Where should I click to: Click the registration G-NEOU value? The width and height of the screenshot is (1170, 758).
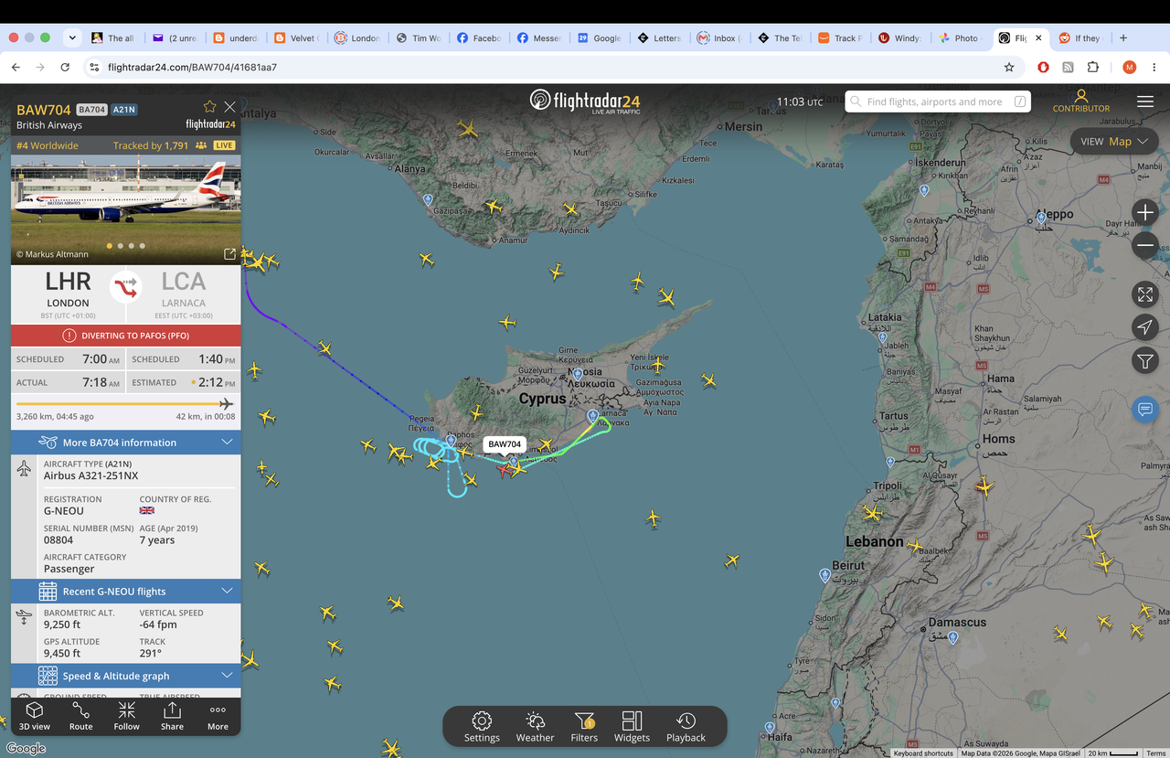pyautogui.click(x=64, y=511)
